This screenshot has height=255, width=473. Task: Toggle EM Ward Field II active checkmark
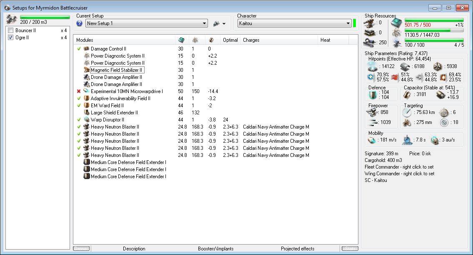point(79,106)
